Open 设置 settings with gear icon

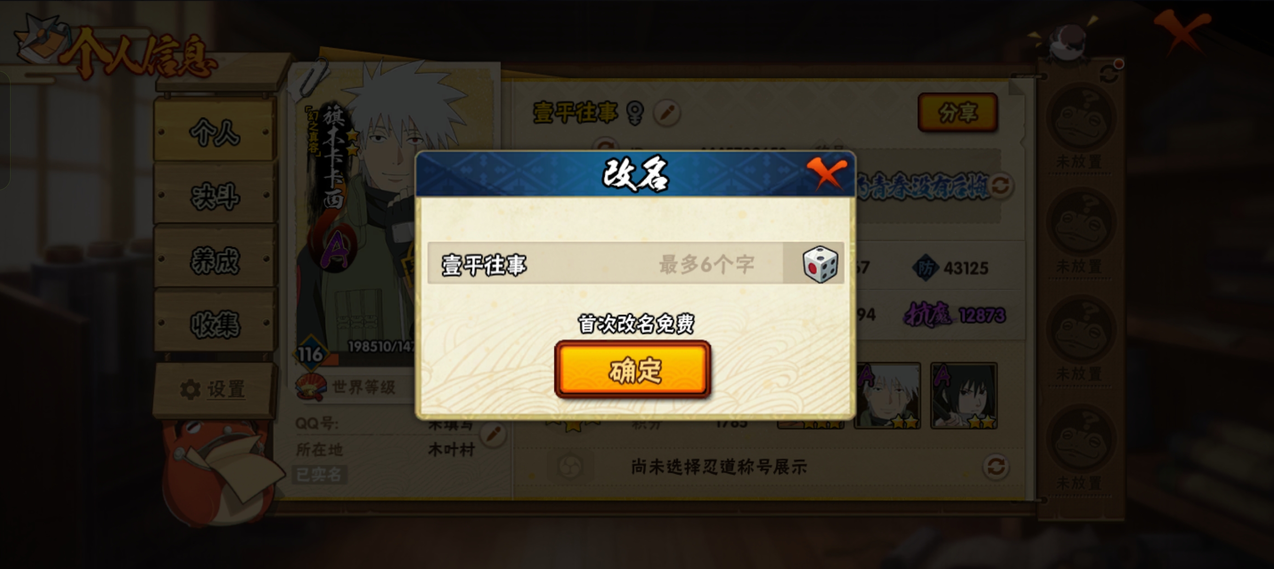pyautogui.click(x=213, y=389)
